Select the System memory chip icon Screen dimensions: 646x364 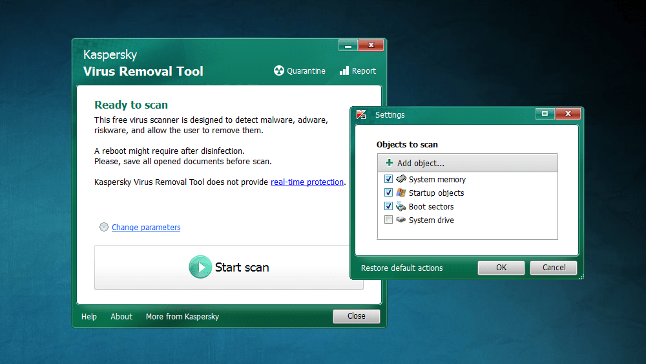click(401, 179)
